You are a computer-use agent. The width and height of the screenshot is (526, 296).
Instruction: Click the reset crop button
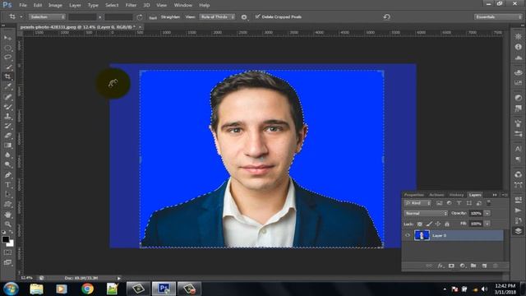386,16
